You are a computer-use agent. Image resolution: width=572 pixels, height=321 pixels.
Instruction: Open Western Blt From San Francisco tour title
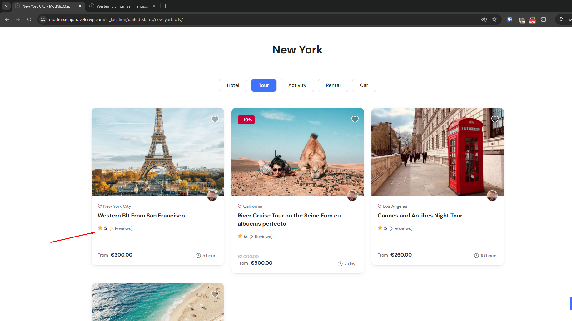pyautogui.click(x=141, y=216)
